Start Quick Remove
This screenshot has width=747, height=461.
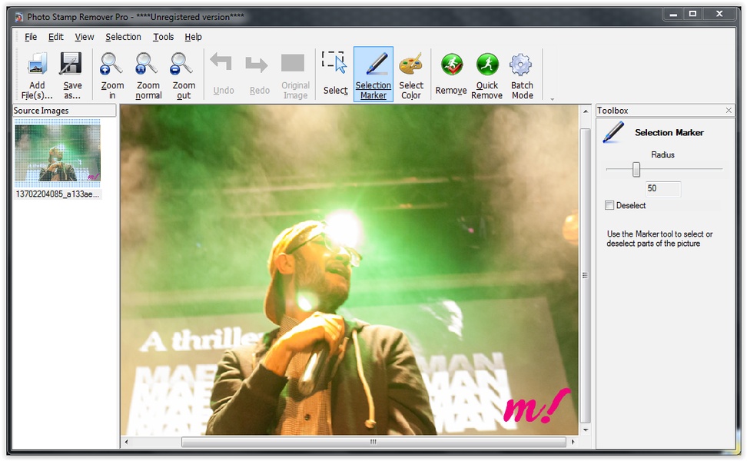tap(486, 65)
